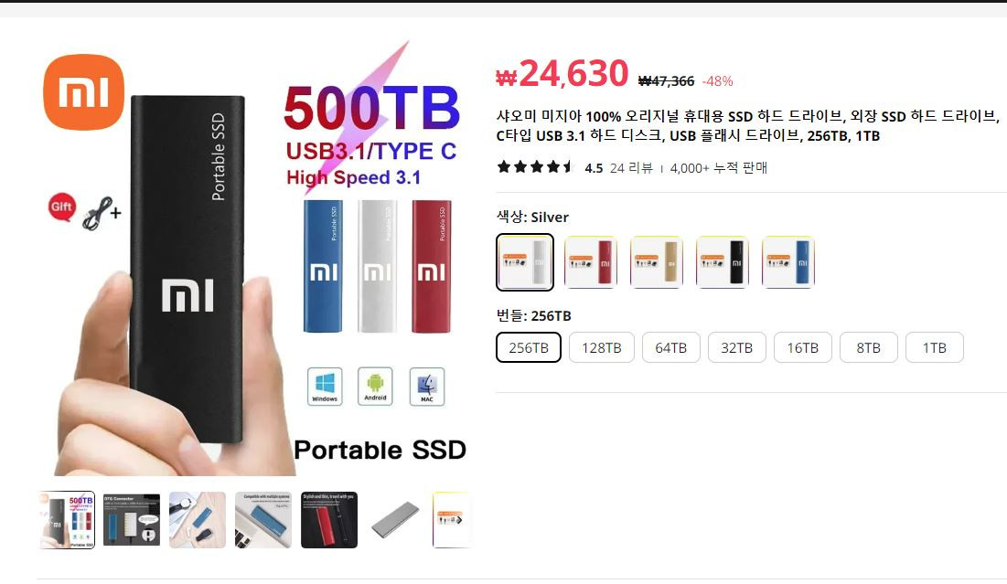Select the 256TB capacity option

click(529, 347)
